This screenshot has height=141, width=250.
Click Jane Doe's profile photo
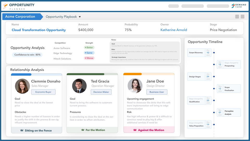(x=135, y=86)
